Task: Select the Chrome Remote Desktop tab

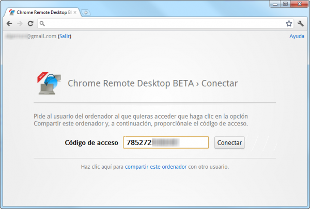Action: pyautogui.click(x=42, y=12)
